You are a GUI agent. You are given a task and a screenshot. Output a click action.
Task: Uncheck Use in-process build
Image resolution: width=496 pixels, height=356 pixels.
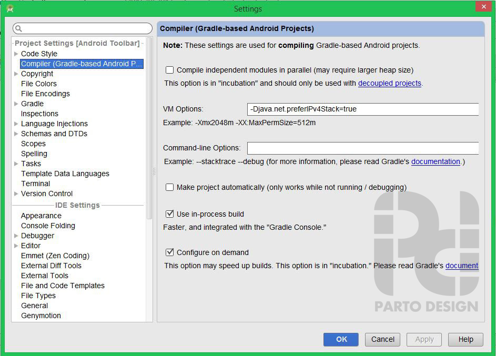[169, 214]
